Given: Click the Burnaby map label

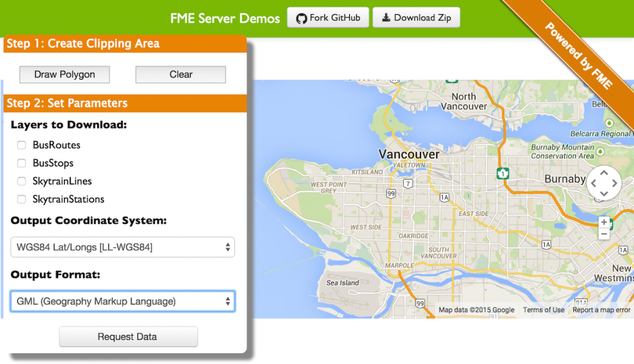Looking at the screenshot, I should click(x=565, y=179).
